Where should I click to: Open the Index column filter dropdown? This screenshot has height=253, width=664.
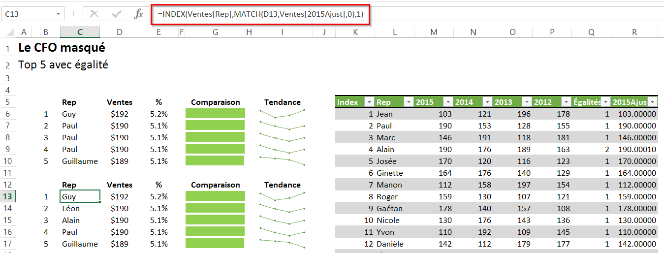click(369, 102)
